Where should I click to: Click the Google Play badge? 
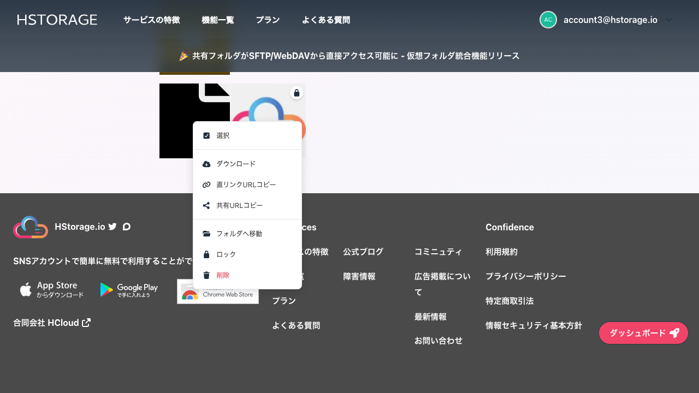(129, 290)
